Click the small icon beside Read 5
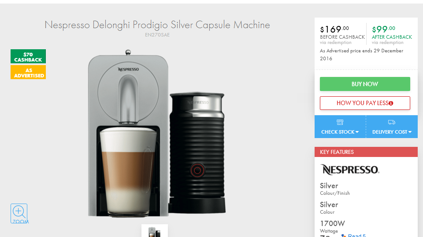 (343, 235)
